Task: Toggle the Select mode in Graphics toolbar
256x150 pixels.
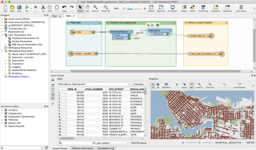Action: click(184, 85)
